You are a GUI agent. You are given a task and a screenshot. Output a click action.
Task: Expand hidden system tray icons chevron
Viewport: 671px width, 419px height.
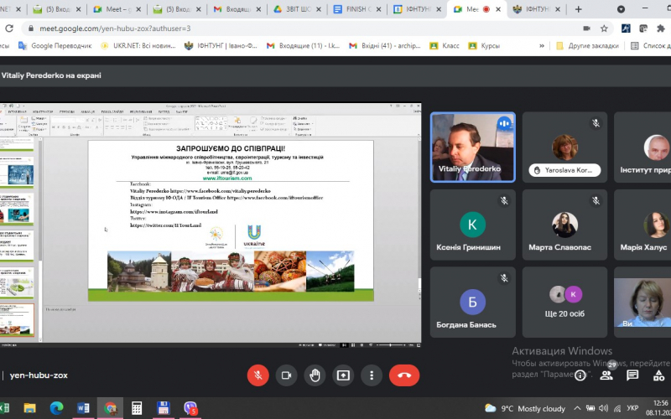click(x=577, y=408)
